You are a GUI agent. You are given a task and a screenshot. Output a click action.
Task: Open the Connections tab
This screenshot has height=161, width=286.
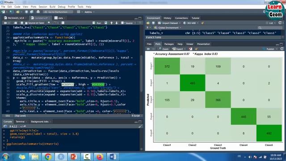coord(181,18)
